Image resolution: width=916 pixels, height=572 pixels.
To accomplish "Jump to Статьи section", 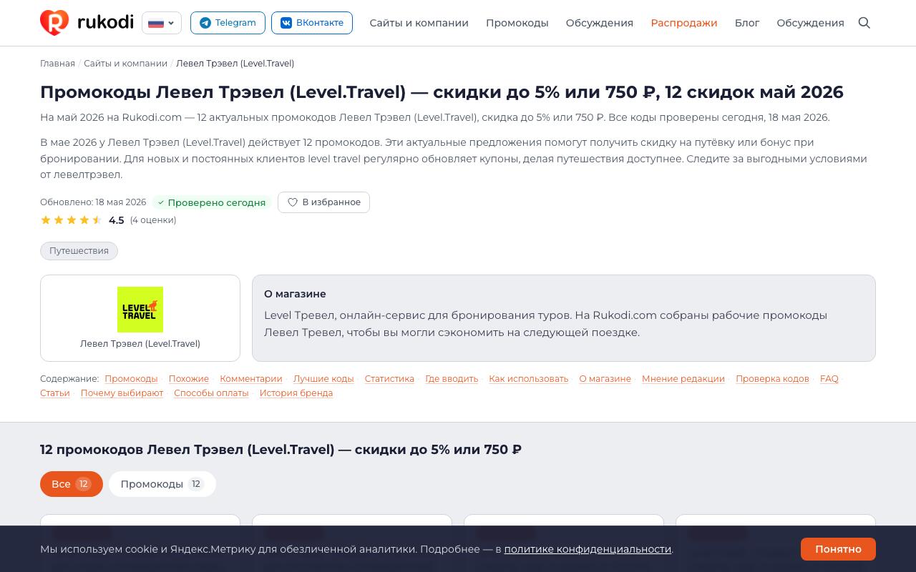I will click(x=55, y=393).
